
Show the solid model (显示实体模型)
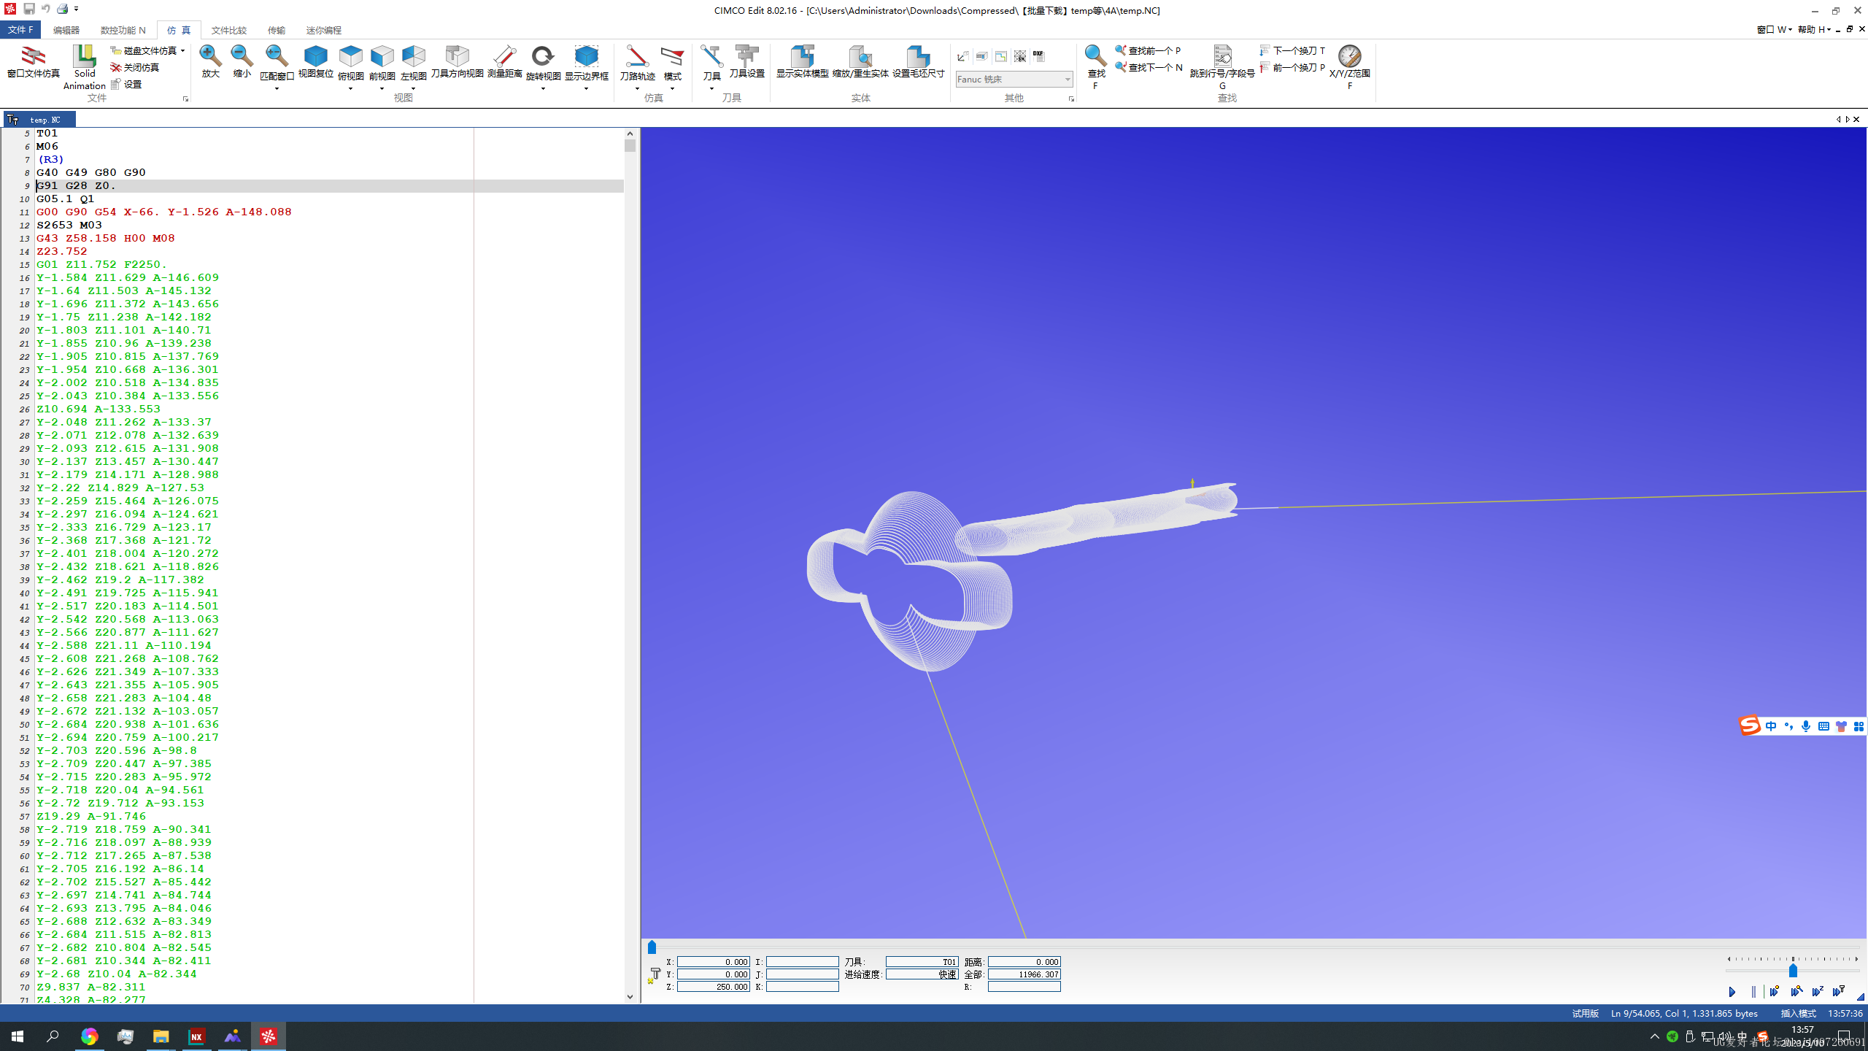[x=802, y=61]
